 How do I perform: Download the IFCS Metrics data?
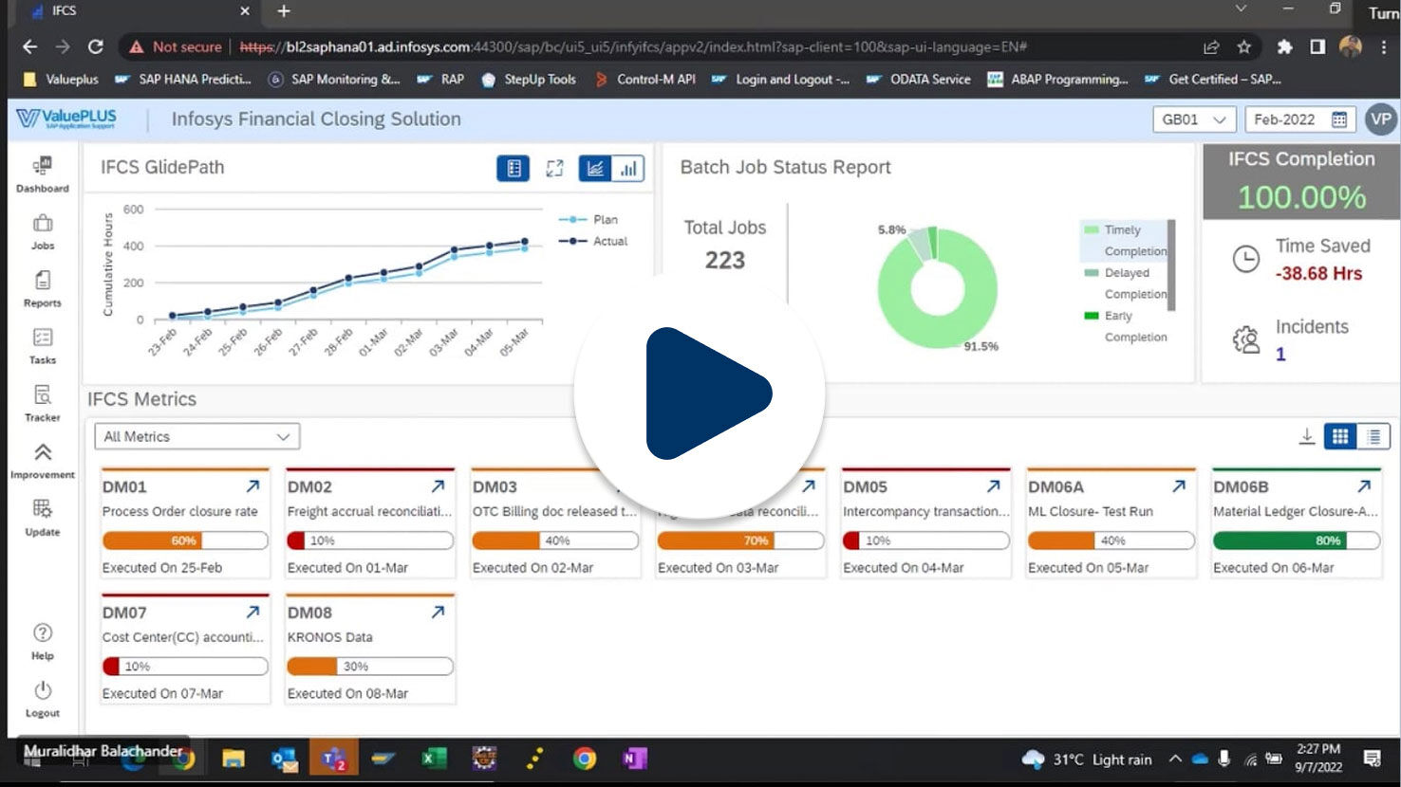click(x=1307, y=436)
